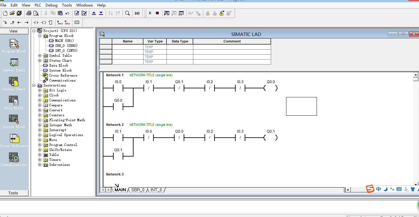Image resolution: width=419 pixels, height=217 pixels.
Task: Toggle symbol information table icon
Action: click(x=77, y=22)
